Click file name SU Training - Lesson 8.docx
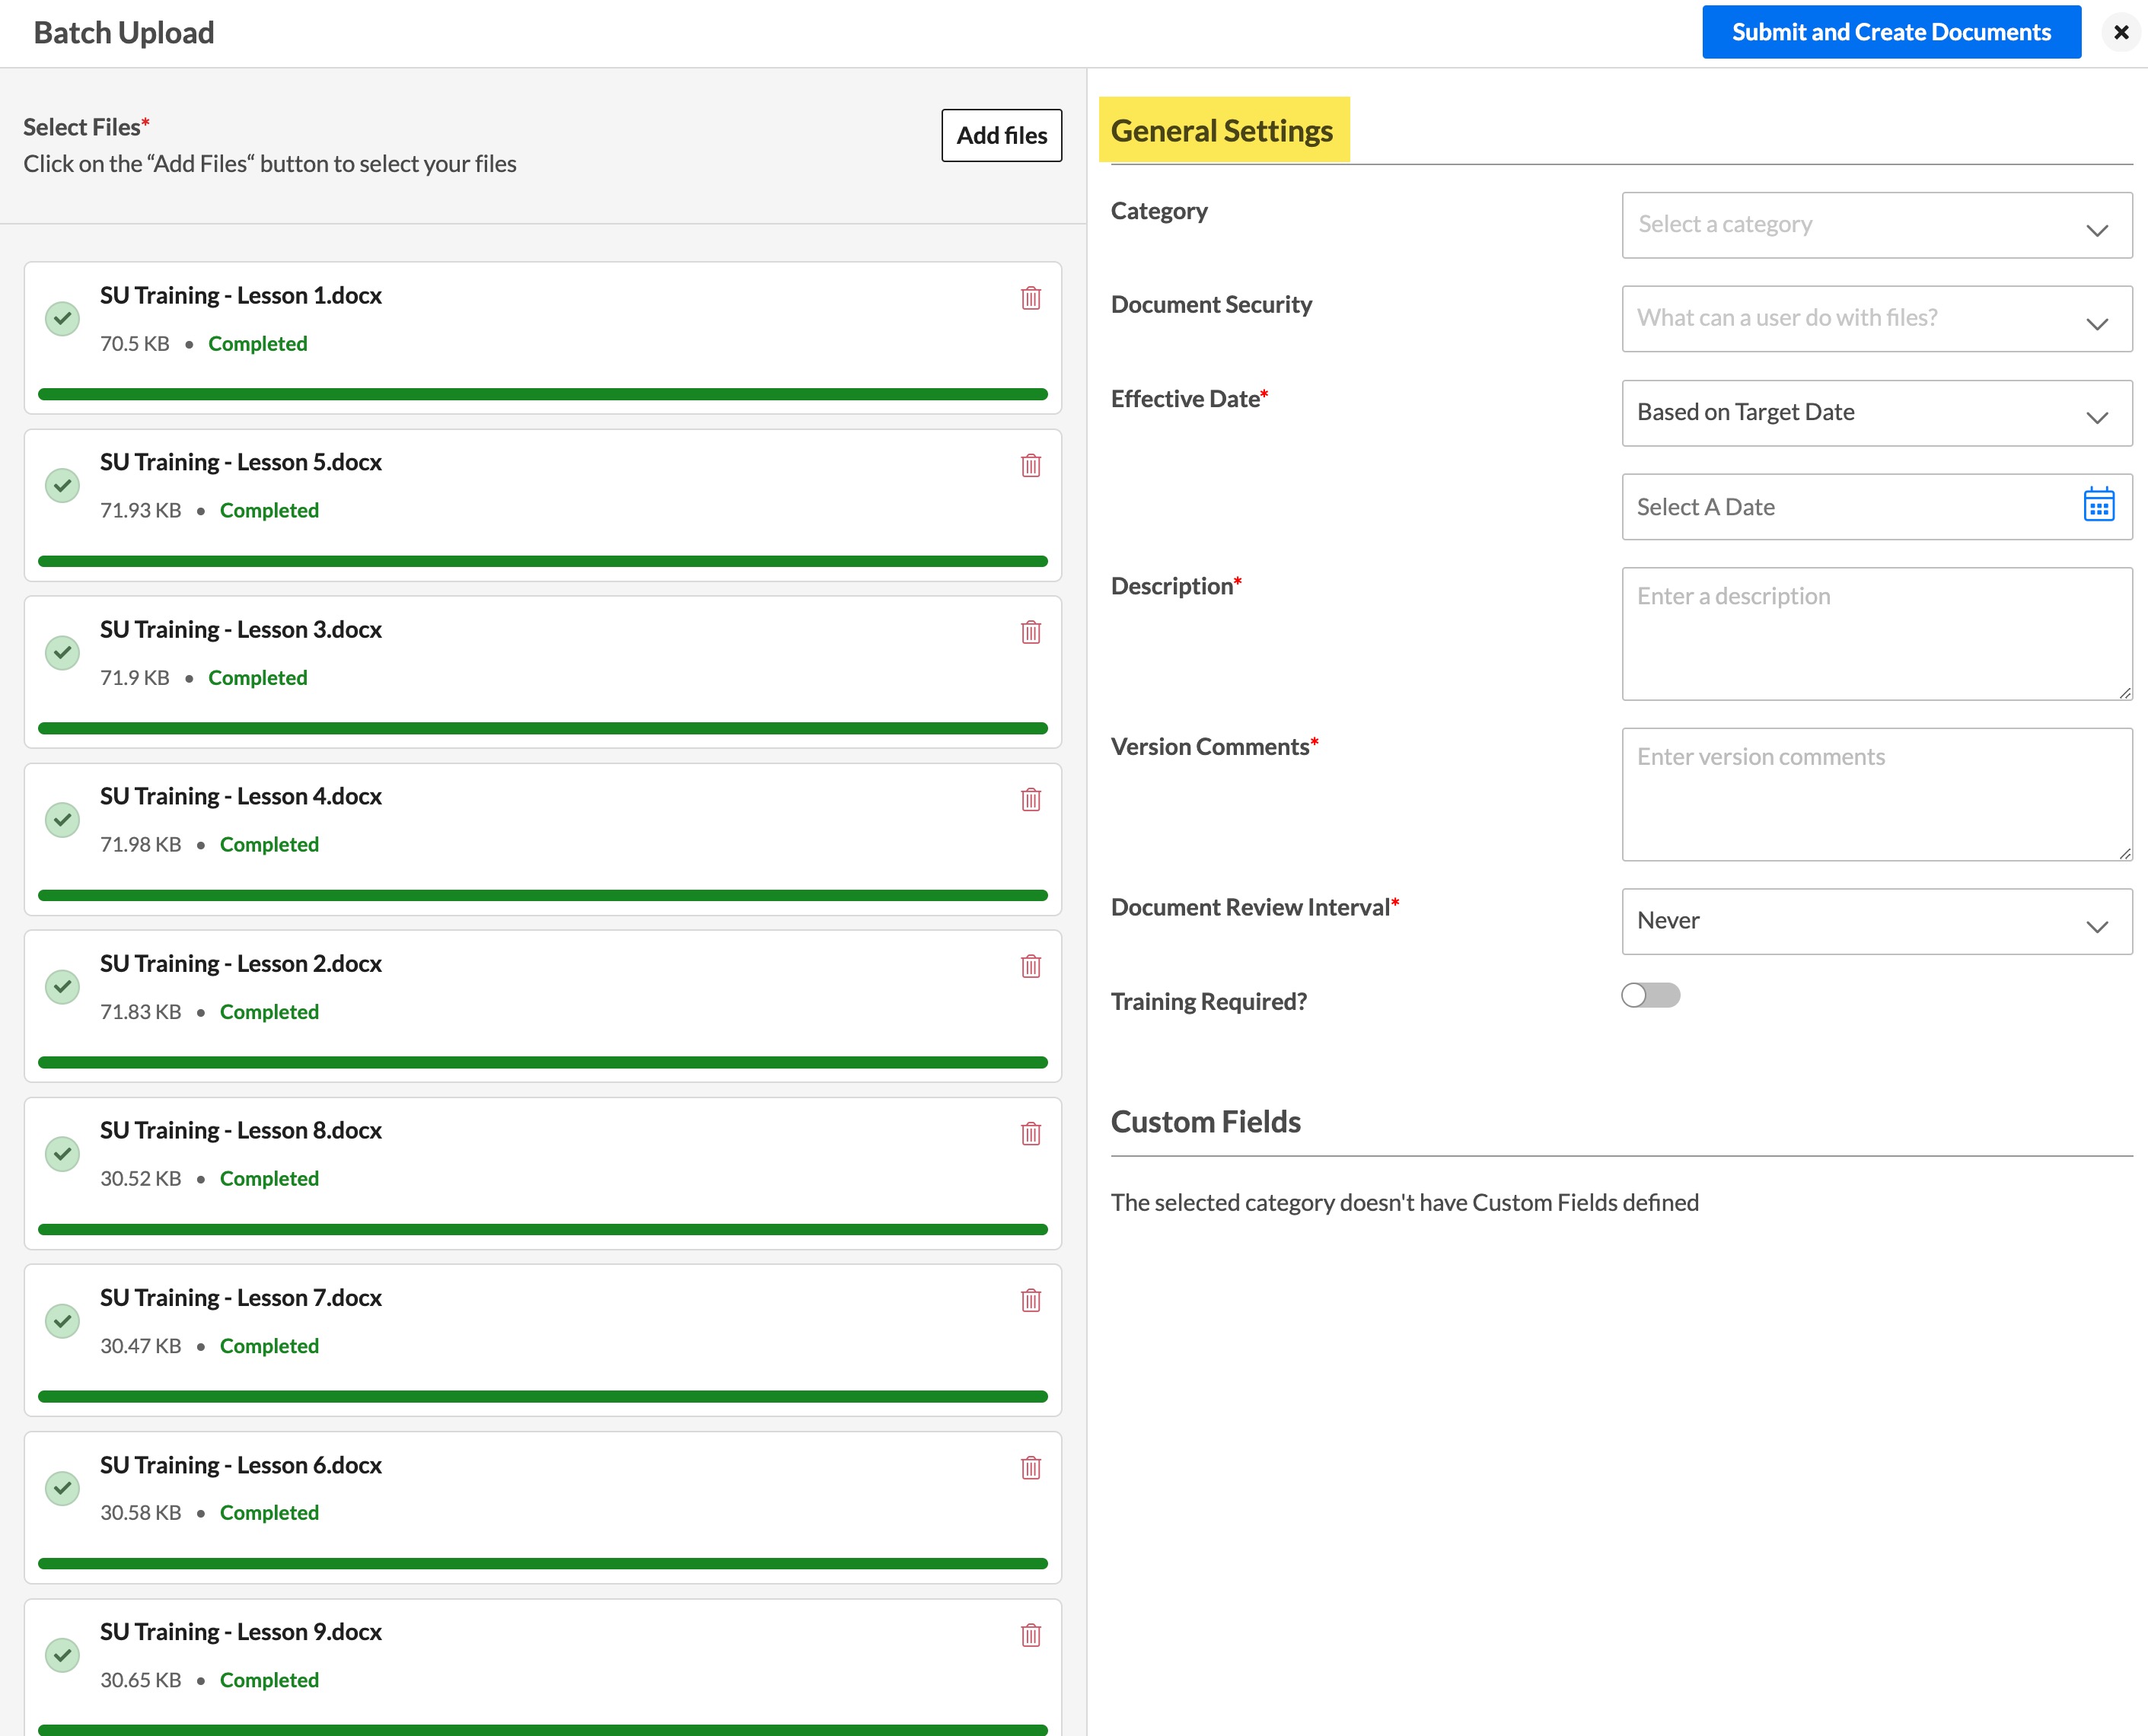The width and height of the screenshot is (2148, 1736). (241, 1131)
